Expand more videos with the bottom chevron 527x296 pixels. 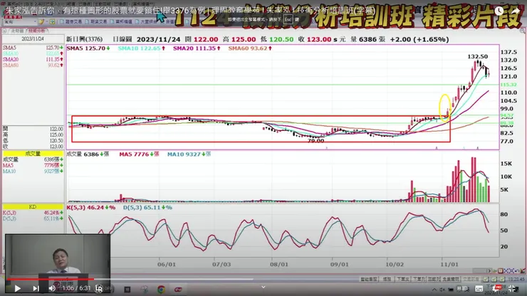[263, 287]
